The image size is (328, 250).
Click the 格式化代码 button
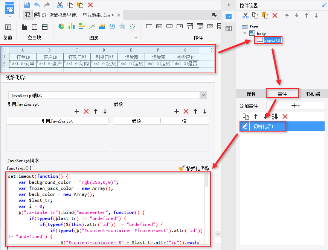[x=194, y=168]
